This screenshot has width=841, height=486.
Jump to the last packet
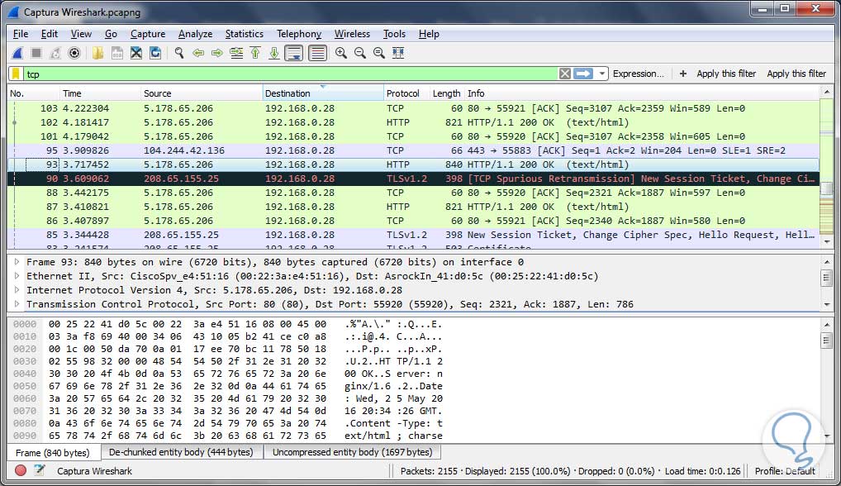pos(274,53)
